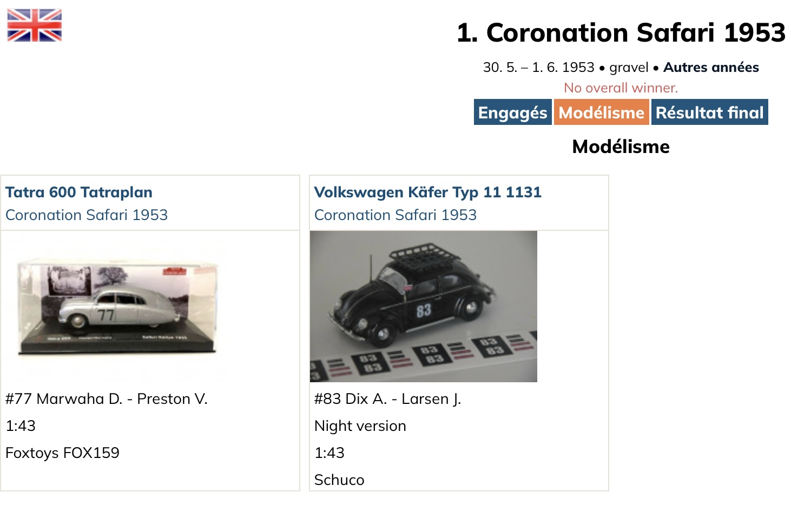791x512 pixels.
Task: Click Coronation Safari 1953 under the Tatra title
Action: pos(87,215)
